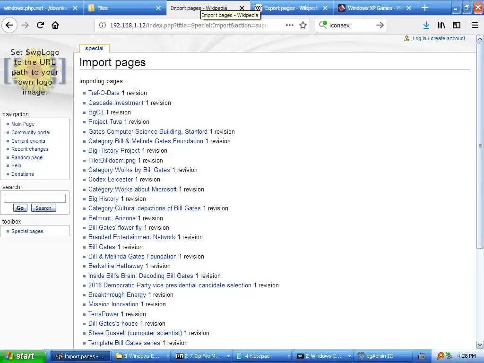Click the network connection tray icon
The width and height of the screenshot is (484, 363).
coord(449,356)
